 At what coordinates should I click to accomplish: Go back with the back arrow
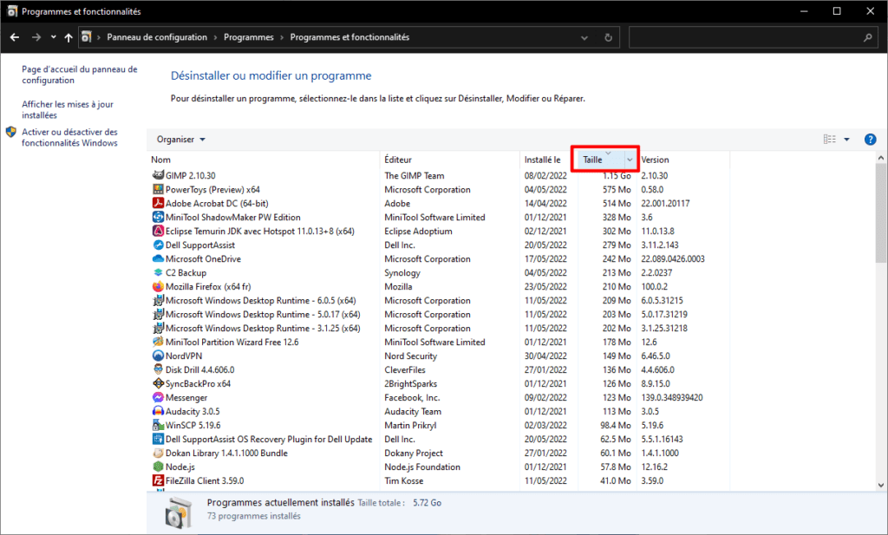point(15,37)
